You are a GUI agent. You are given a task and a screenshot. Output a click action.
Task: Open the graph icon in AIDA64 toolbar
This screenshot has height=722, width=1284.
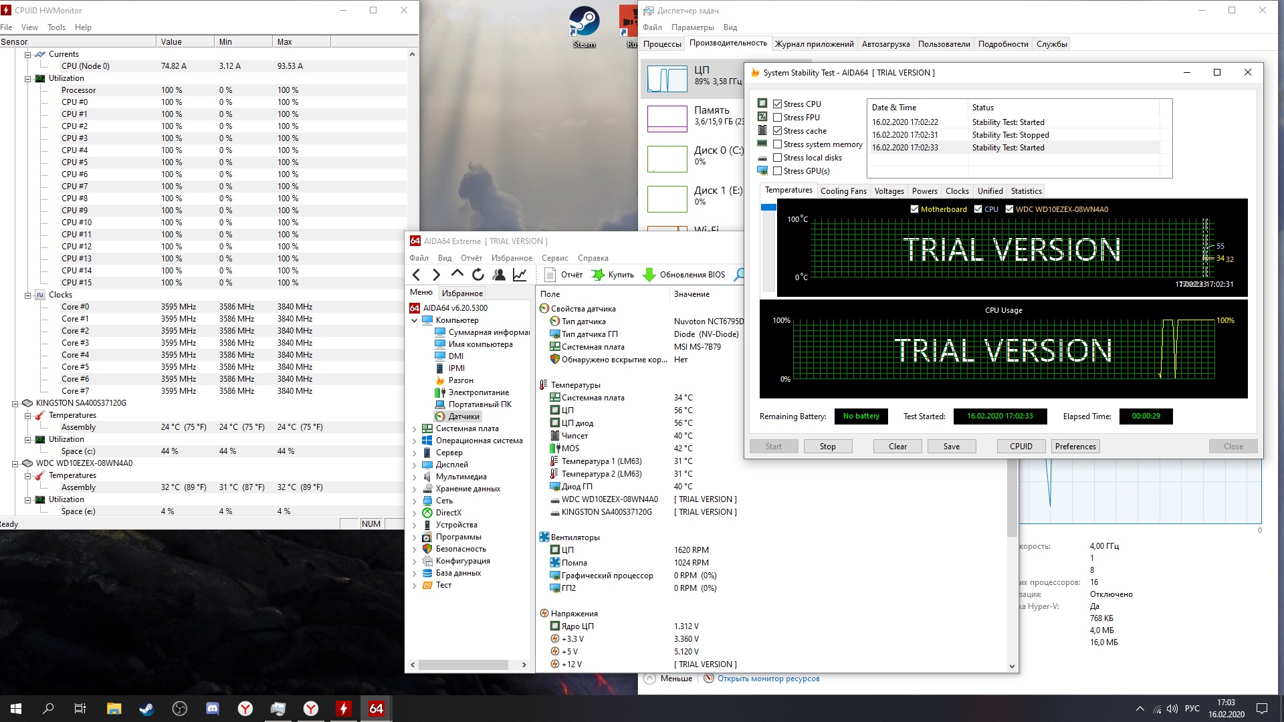(520, 275)
